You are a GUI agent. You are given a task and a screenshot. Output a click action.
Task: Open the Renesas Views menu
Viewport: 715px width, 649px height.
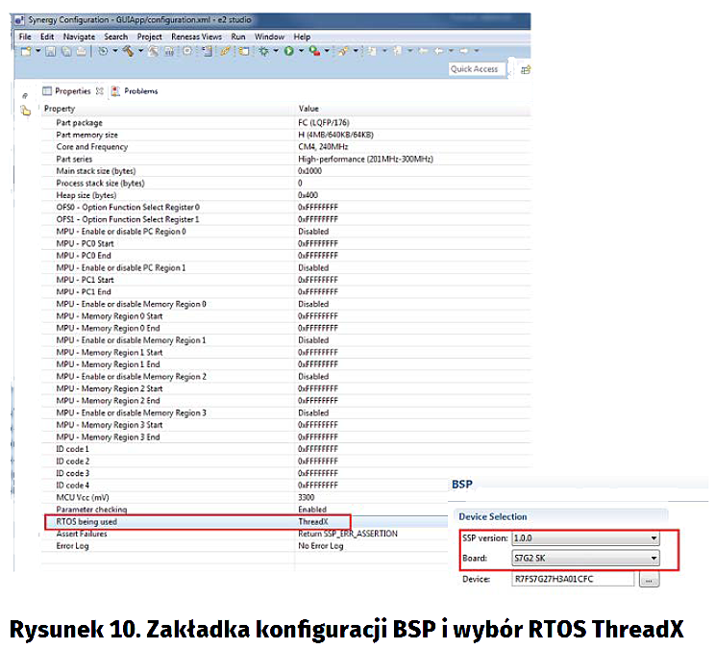196,37
